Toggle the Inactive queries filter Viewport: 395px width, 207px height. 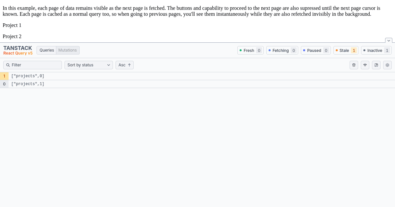click(376, 50)
